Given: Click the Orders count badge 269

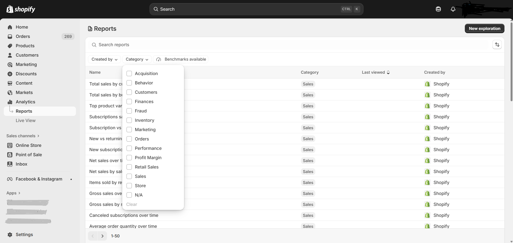Looking at the screenshot, I should (68, 36).
